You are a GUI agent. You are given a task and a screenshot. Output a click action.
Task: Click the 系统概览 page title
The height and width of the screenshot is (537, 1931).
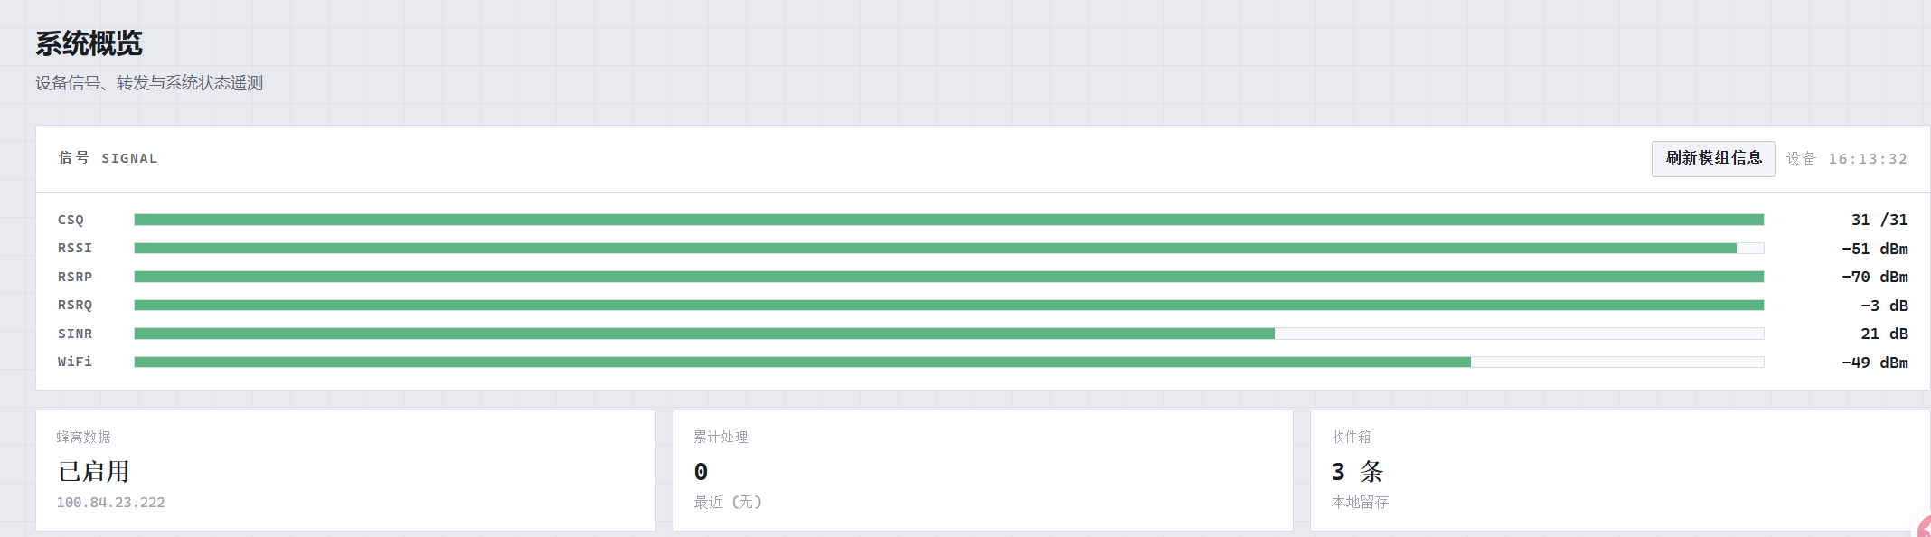[89, 43]
